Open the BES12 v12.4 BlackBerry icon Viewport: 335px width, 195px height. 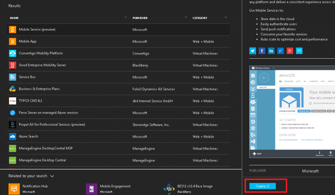coord(169,189)
